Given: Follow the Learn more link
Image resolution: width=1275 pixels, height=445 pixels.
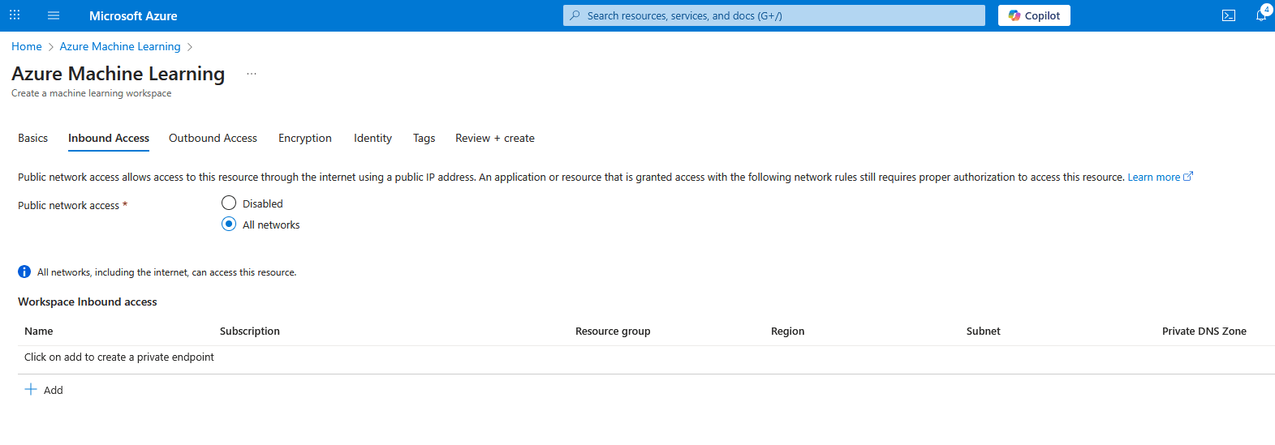Looking at the screenshot, I should pos(1160,177).
